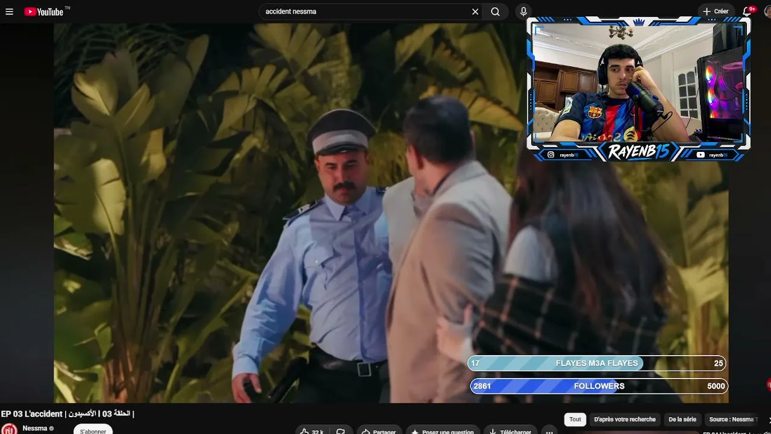Click the YouTube icon in stream overlay
This screenshot has height=434, width=771.
[x=701, y=155]
